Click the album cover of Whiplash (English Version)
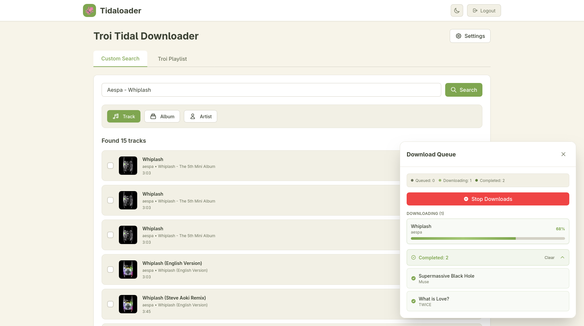This screenshot has height=326, width=584. [128, 269]
